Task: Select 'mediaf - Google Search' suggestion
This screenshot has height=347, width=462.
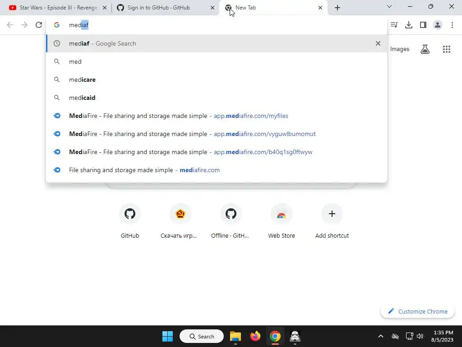Action: tap(217, 43)
